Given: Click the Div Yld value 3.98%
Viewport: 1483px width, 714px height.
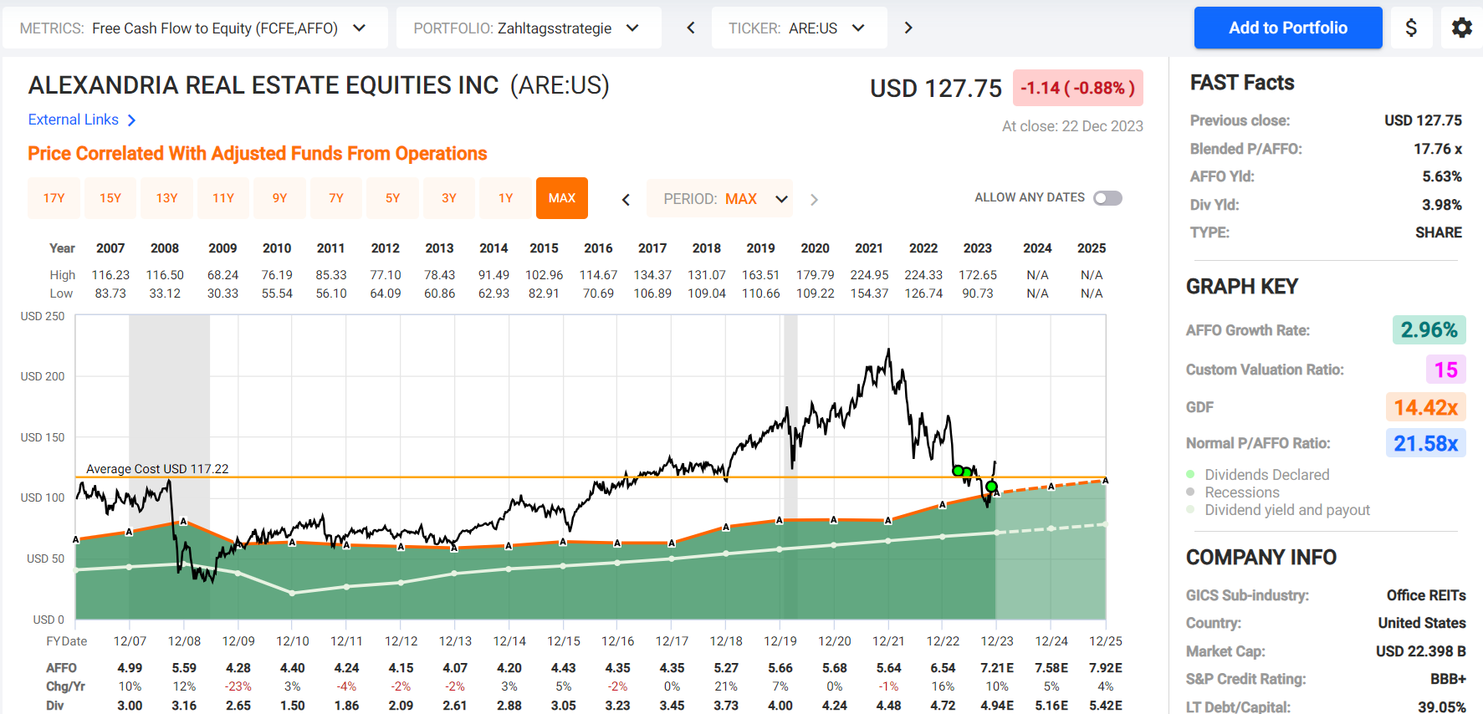Looking at the screenshot, I should 1442,205.
